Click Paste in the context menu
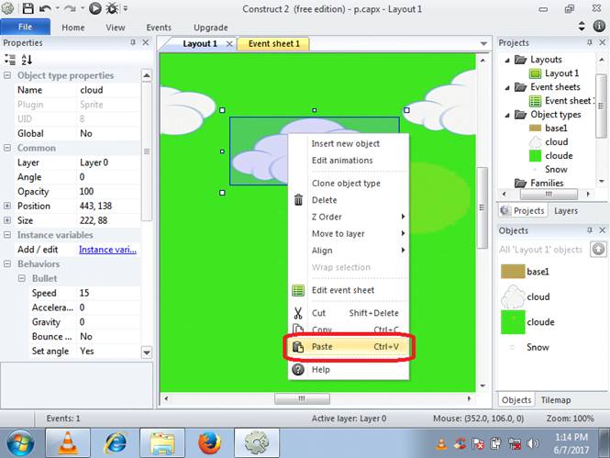 point(349,346)
